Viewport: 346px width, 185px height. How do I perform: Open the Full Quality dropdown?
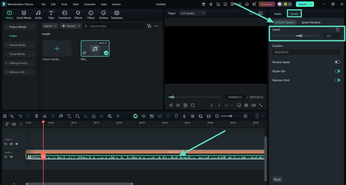[x=192, y=13]
